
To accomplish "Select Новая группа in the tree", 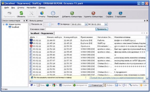I will (x=14, y=24).
